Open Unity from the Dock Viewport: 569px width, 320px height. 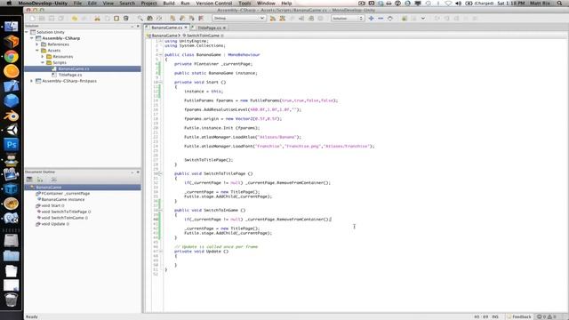pyautogui.click(x=12, y=130)
